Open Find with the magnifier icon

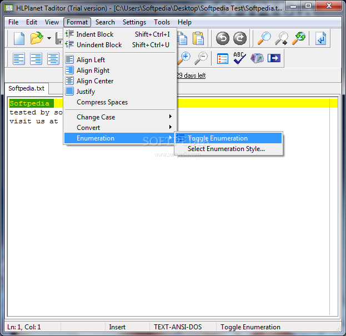[x=264, y=38]
